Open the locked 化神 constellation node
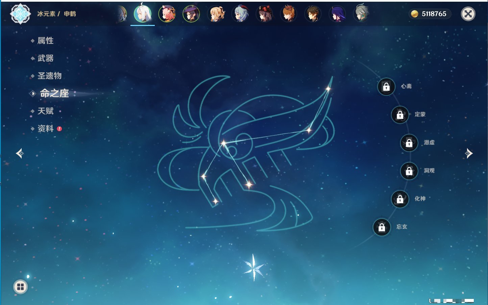 (400, 199)
